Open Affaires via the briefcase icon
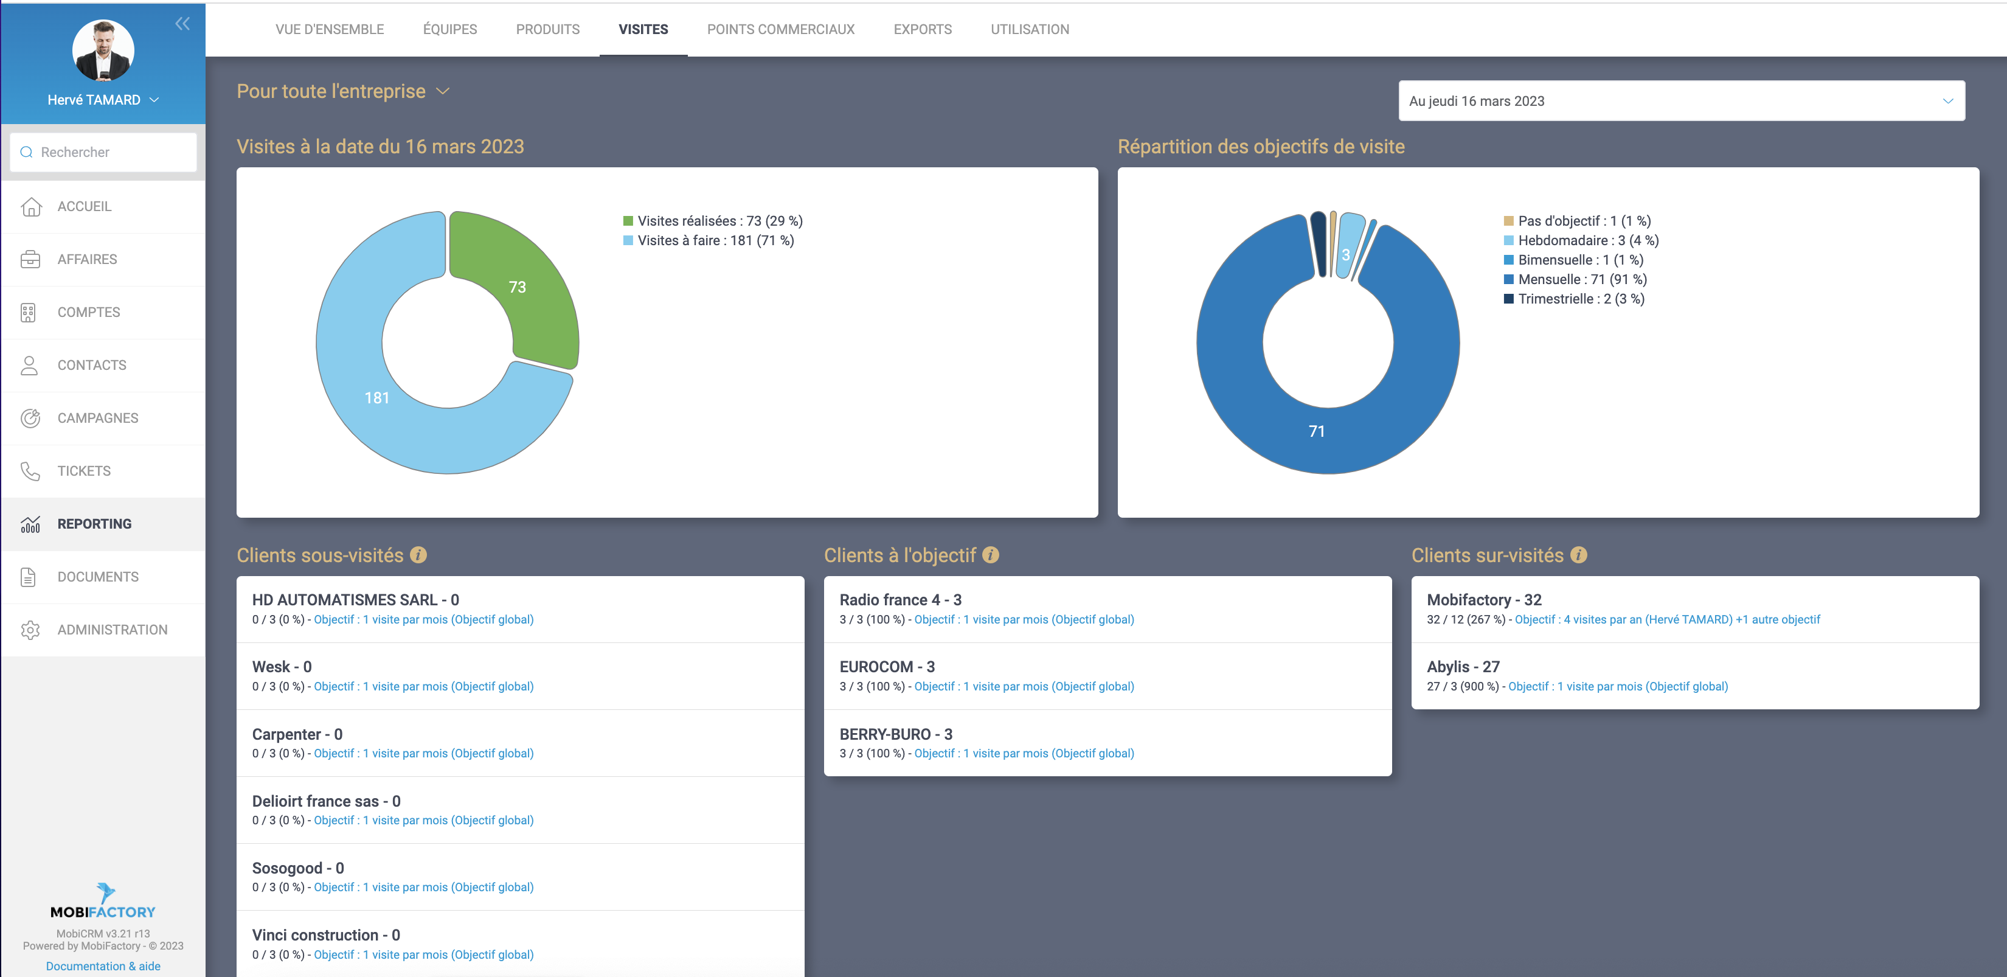This screenshot has height=977, width=2007. (30, 259)
